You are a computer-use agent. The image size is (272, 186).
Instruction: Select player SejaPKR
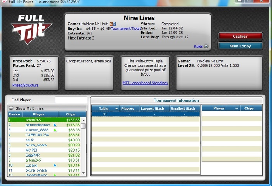[32, 155]
